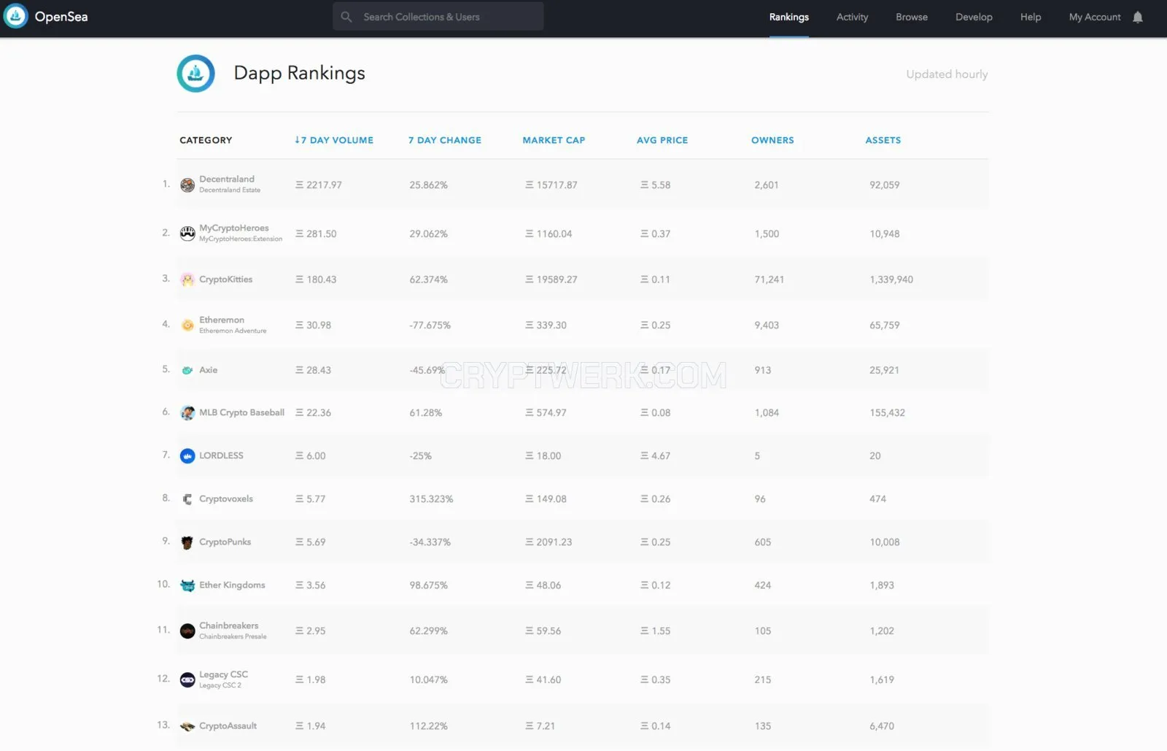Open the Axie collection link

coord(209,370)
